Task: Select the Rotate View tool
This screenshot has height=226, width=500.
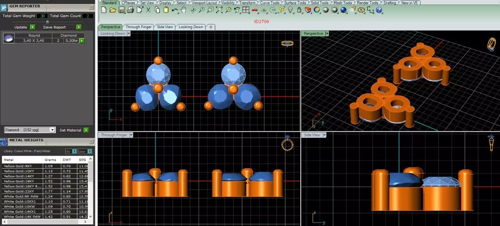Action: 193,10
